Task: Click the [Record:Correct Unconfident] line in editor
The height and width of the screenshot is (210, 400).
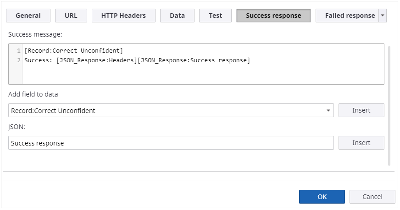Action: (x=73, y=51)
